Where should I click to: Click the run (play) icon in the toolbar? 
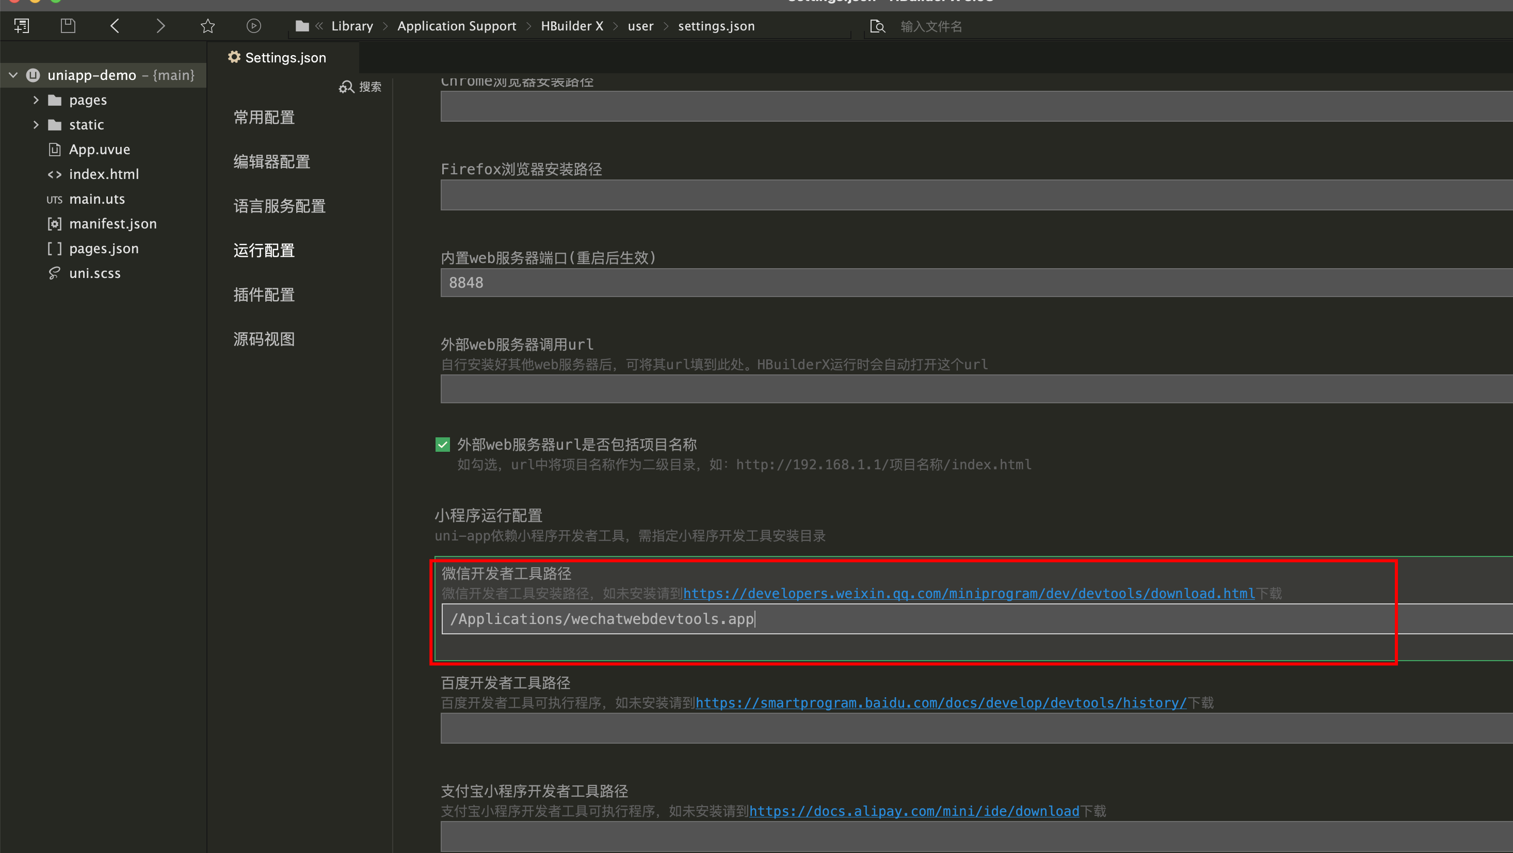pyautogui.click(x=254, y=25)
